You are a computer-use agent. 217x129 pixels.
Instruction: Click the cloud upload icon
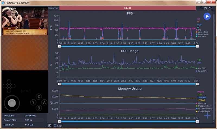210,8
